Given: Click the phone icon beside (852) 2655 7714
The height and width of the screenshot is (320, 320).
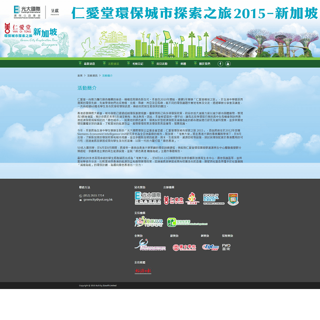Looking at the screenshot, I should [x=81, y=196].
